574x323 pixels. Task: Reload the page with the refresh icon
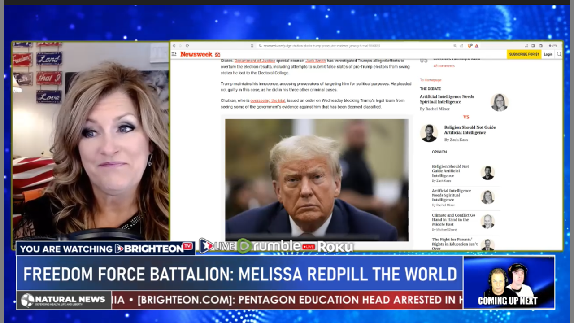click(x=187, y=46)
